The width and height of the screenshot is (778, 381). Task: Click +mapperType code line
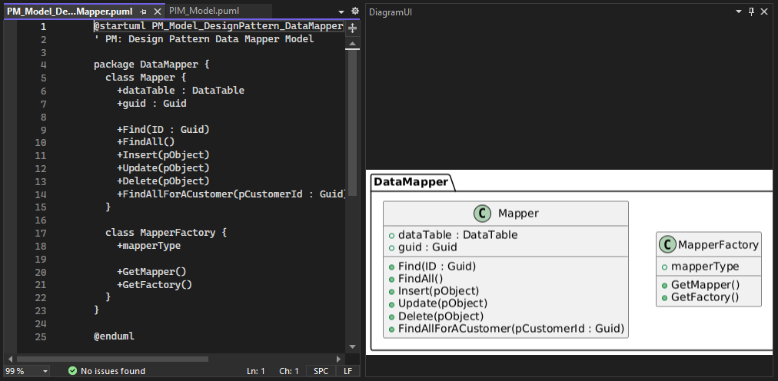tap(149, 246)
